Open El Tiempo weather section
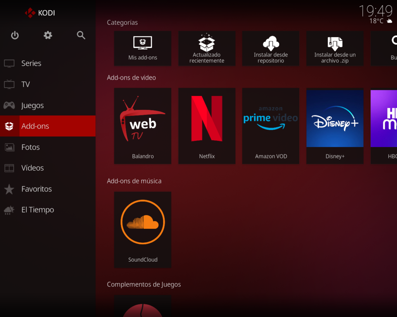 click(37, 210)
